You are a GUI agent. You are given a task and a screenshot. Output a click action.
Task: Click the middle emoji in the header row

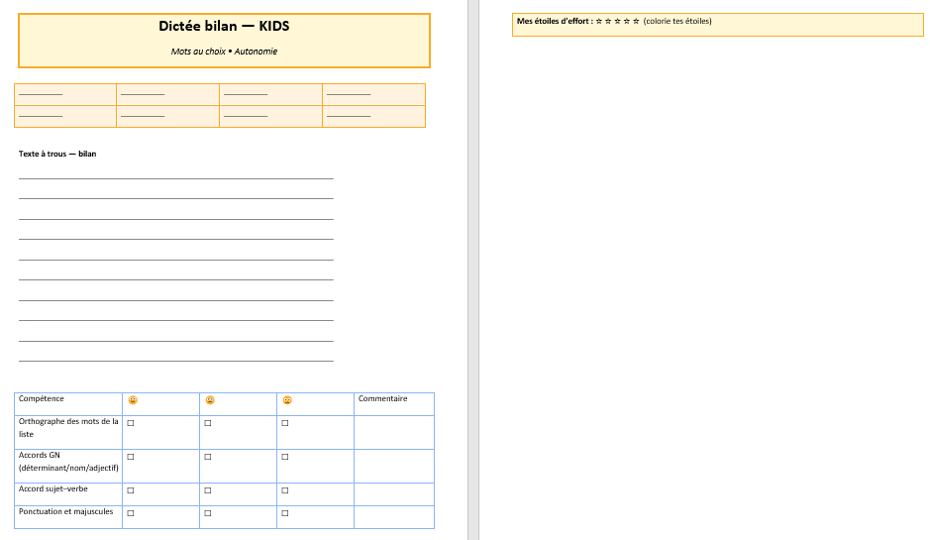[209, 400]
